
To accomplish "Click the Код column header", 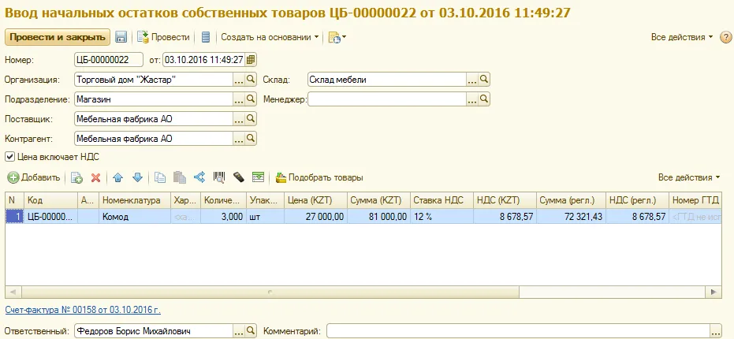I will pos(50,200).
